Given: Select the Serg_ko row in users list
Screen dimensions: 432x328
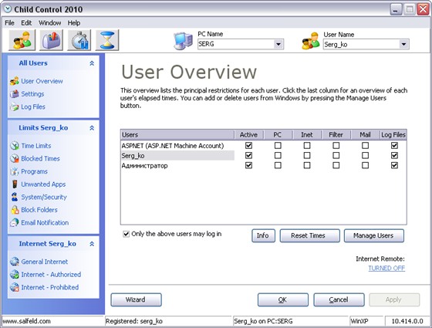Looking at the screenshot, I should (x=177, y=155).
